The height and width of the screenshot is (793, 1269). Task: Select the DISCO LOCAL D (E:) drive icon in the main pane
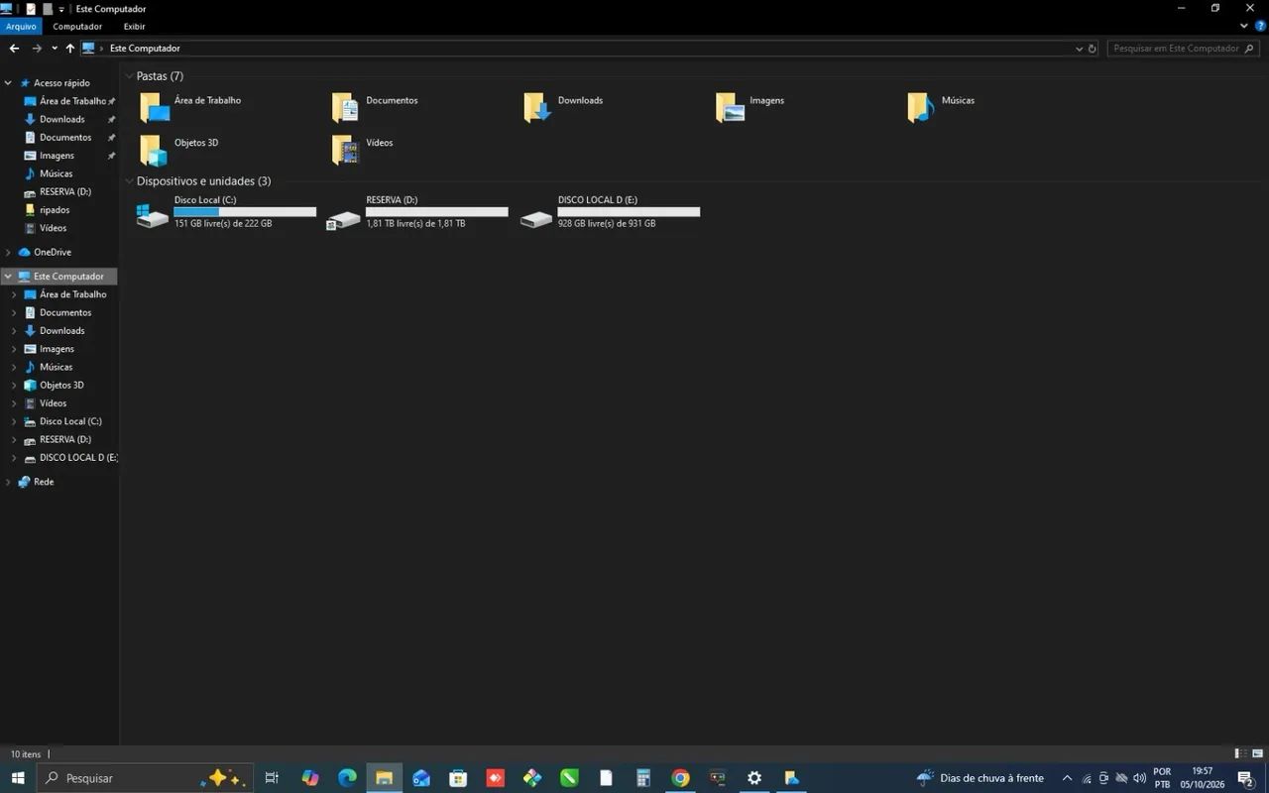[535, 219]
